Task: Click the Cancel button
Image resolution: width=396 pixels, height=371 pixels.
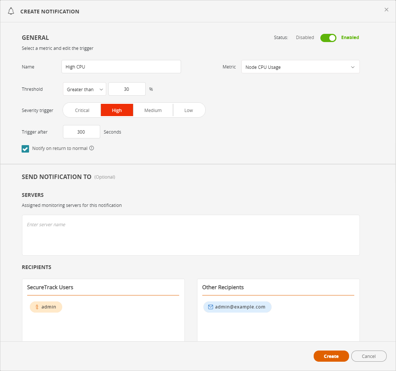Action: (x=368, y=356)
